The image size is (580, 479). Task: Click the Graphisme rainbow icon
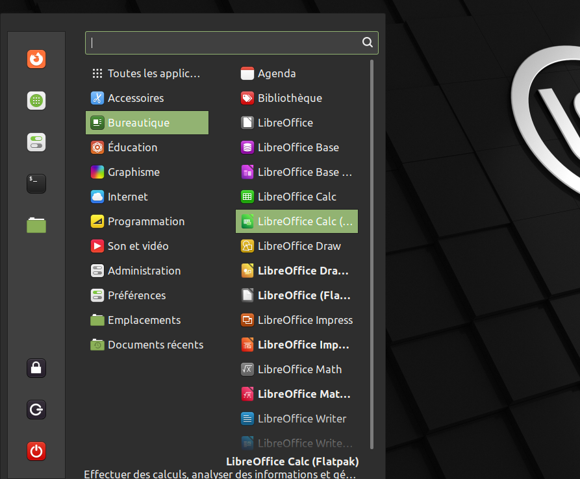(97, 172)
